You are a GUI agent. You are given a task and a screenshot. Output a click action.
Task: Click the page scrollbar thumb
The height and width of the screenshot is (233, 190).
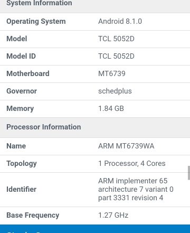pos(189,173)
